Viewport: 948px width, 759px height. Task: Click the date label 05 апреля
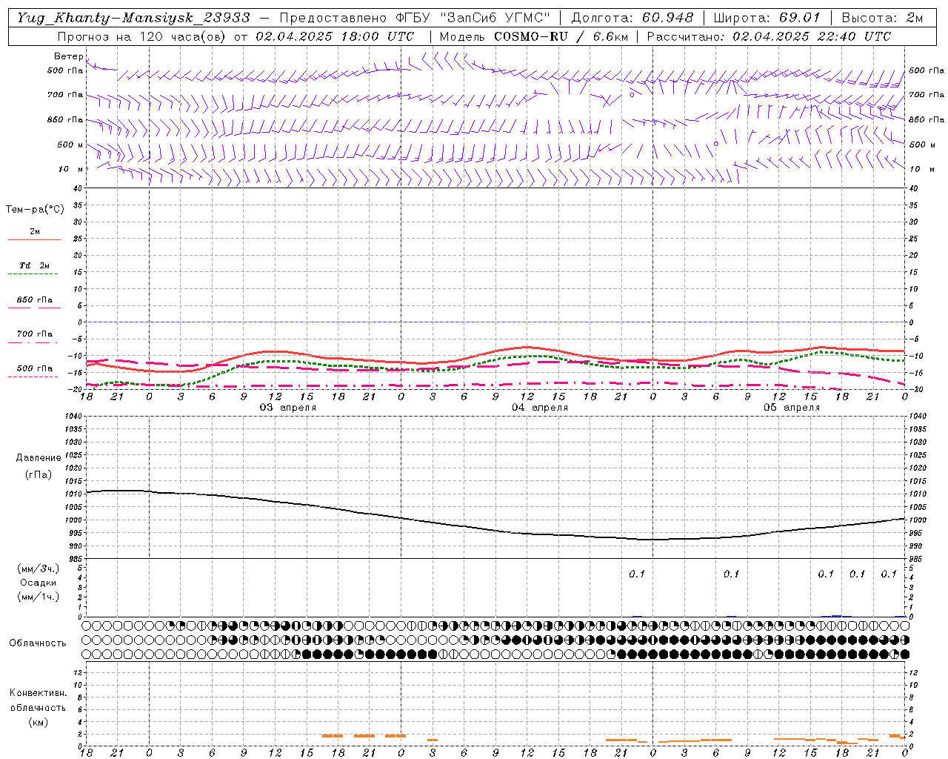coord(792,408)
